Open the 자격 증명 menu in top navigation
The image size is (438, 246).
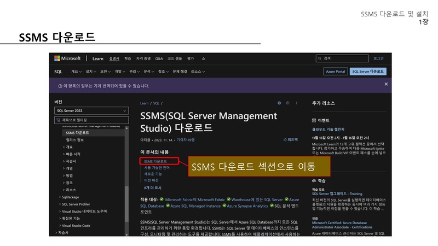coord(143,58)
